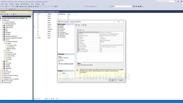183x103 pixels.
Task: Select SQL Server Agent node
Action: (x=8, y=81)
